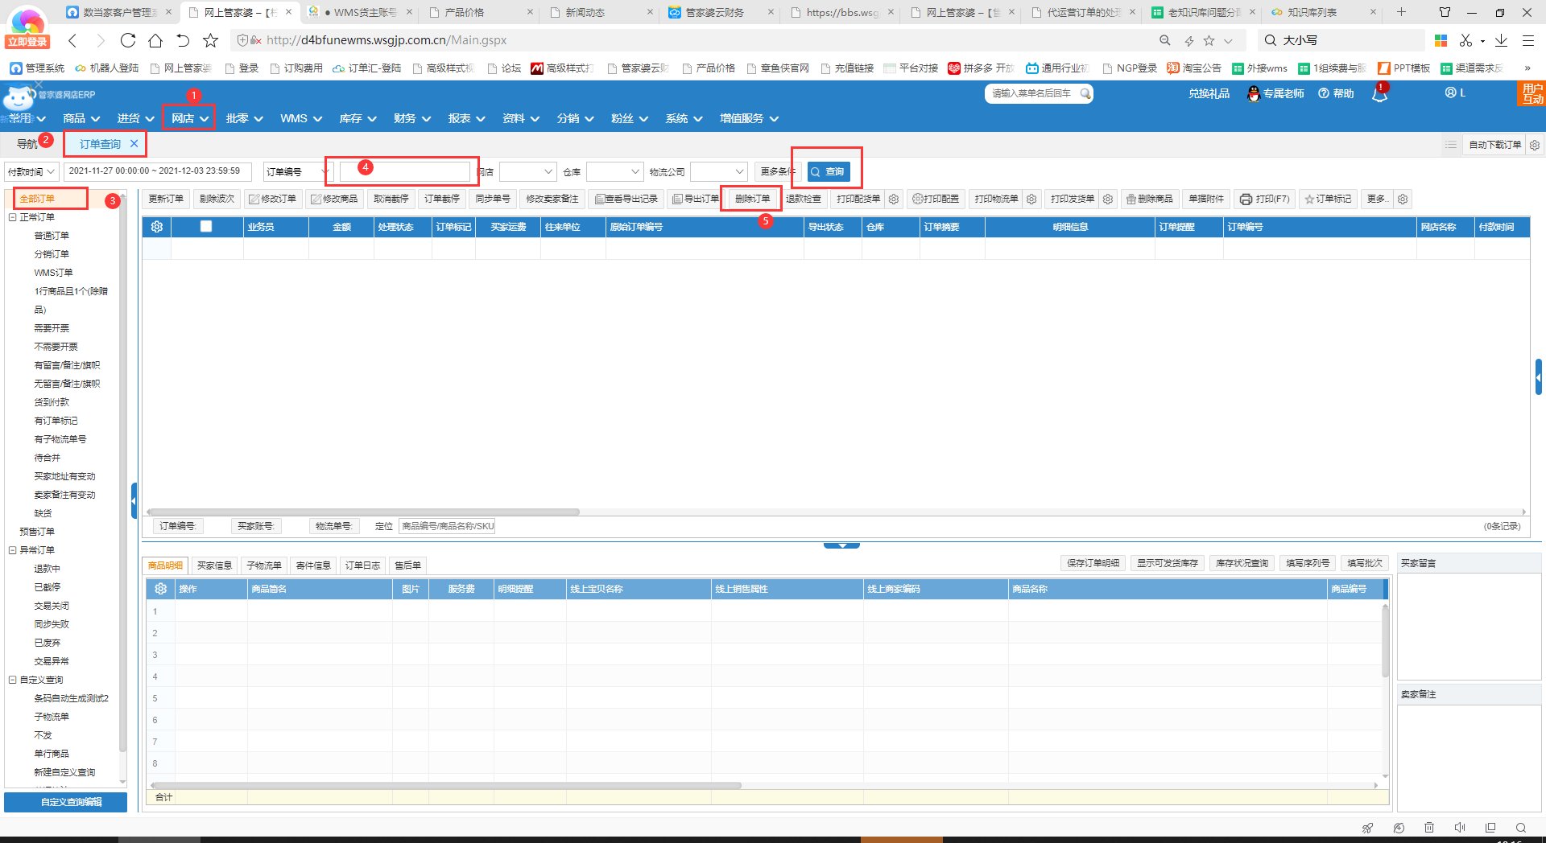Screen dimensions: 1546x843
Task: Click the notification bell icon
Action: pos(1379,94)
